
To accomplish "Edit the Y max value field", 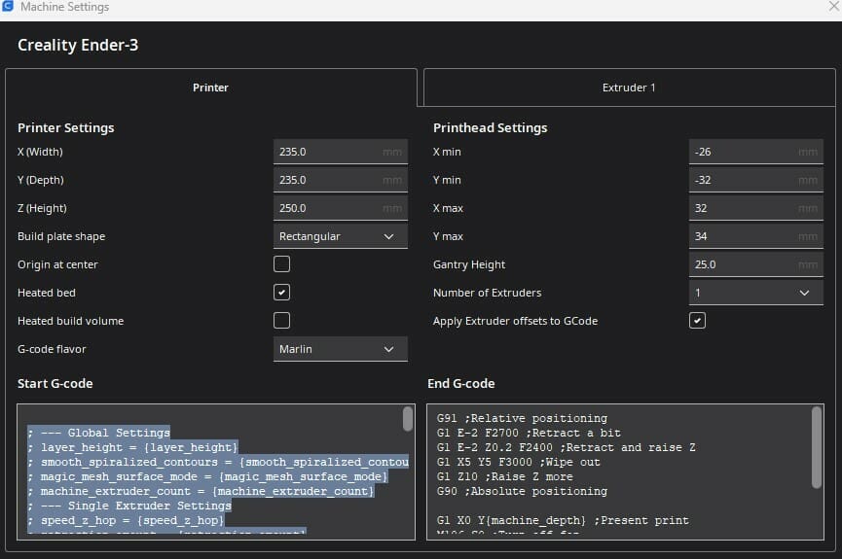I will [x=756, y=236].
